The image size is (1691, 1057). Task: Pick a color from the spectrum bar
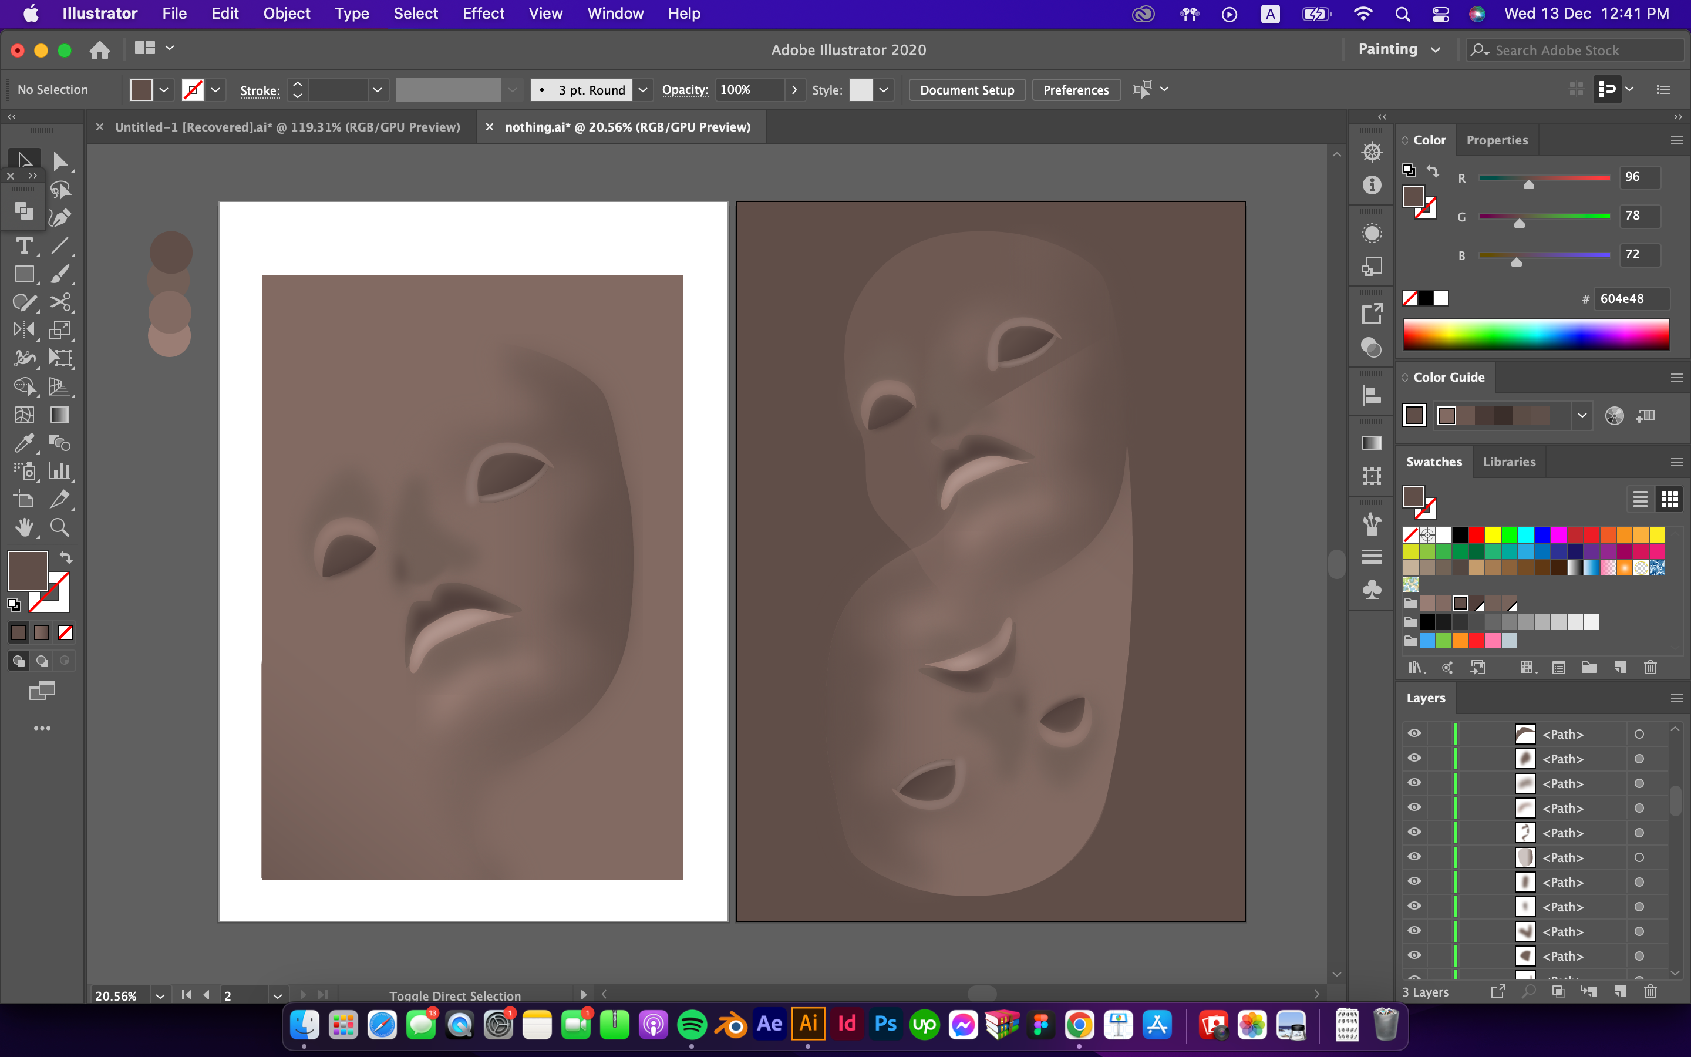click(x=1536, y=335)
